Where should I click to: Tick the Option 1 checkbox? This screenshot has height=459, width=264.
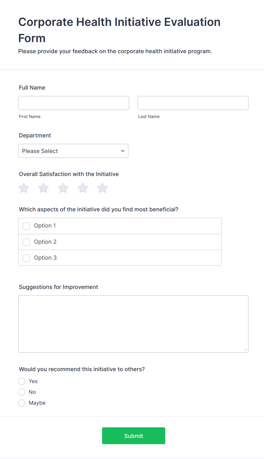pyautogui.click(x=26, y=226)
